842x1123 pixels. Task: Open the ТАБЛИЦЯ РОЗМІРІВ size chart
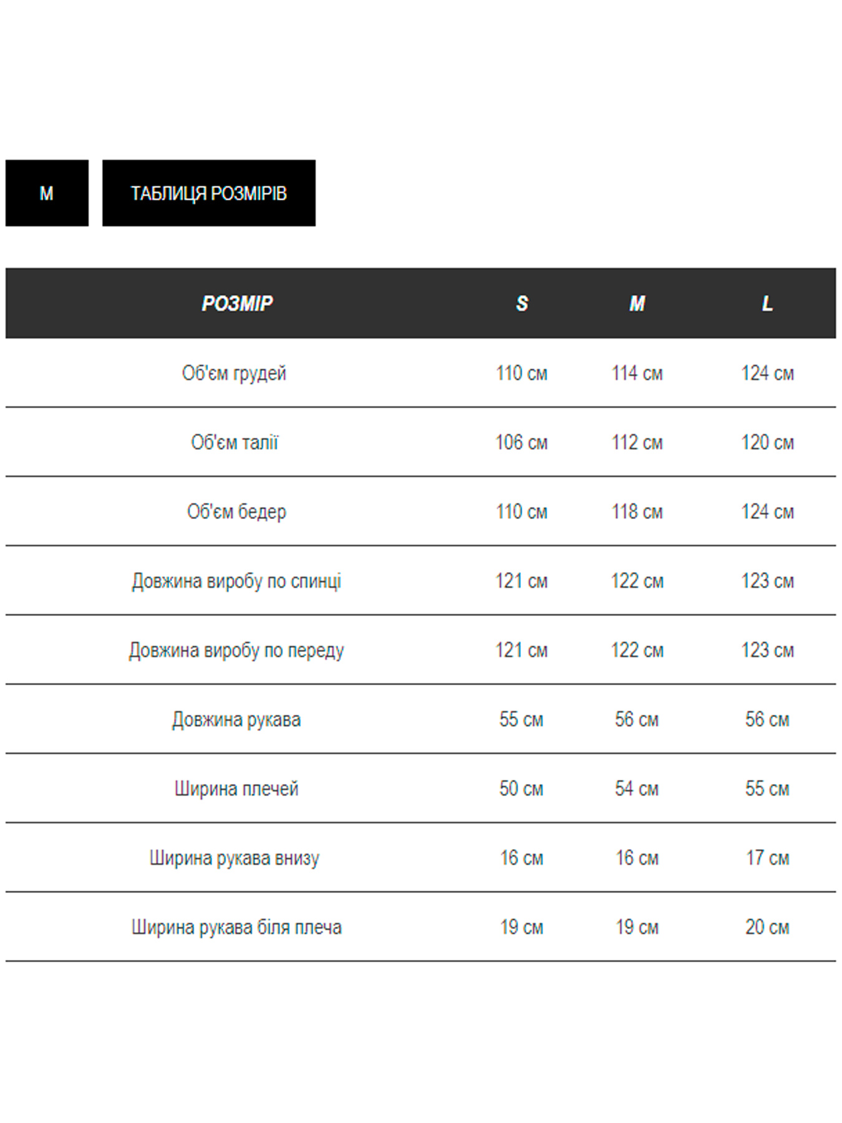point(208,193)
